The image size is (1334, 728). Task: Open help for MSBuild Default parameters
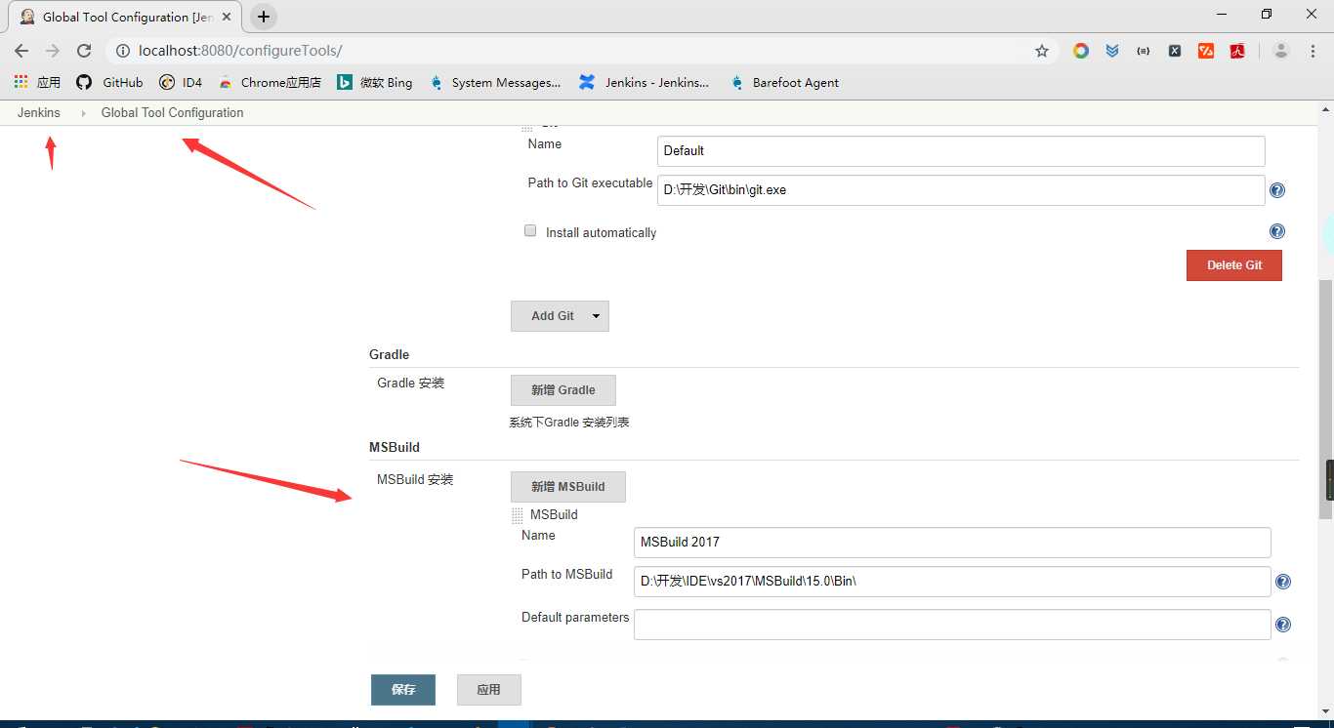pyautogui.click(x=1283, y=625)
